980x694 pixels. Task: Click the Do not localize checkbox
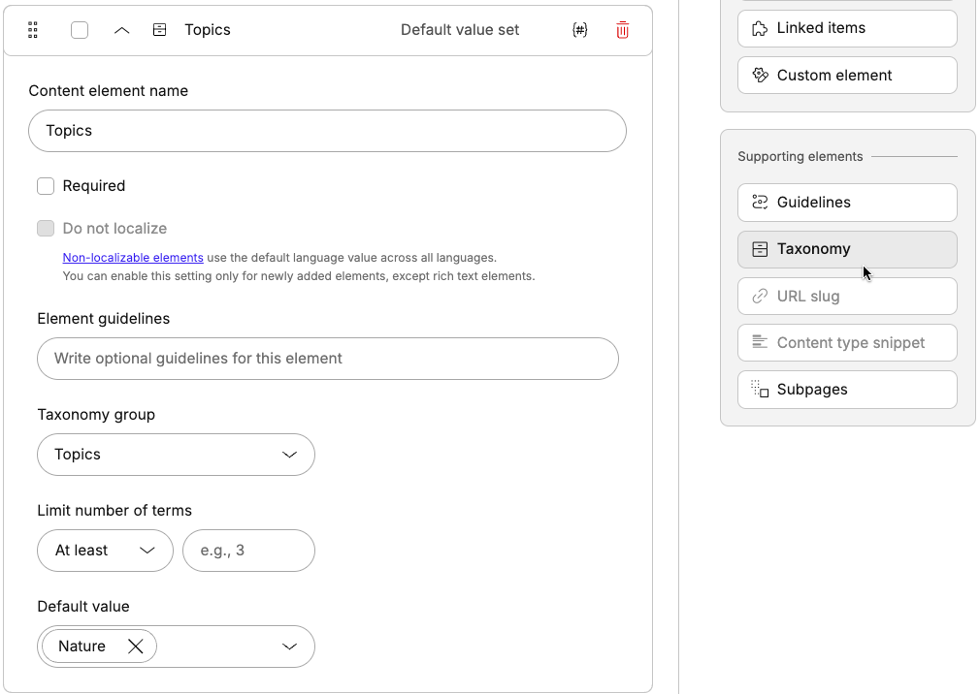click(46, 228)
